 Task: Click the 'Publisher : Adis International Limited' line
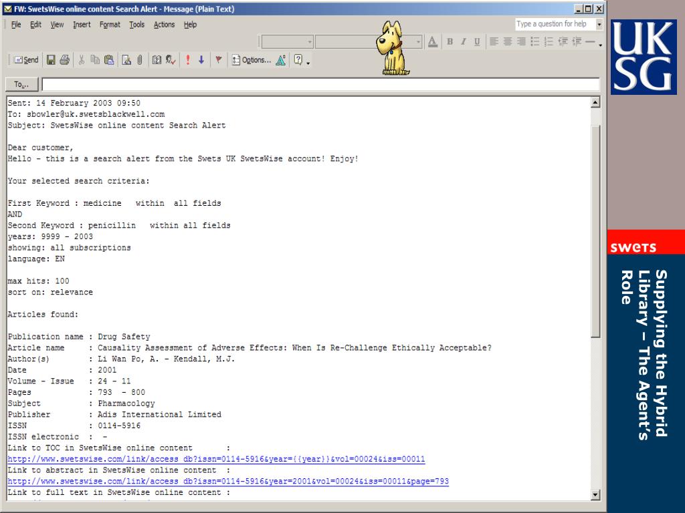point(114,414)
